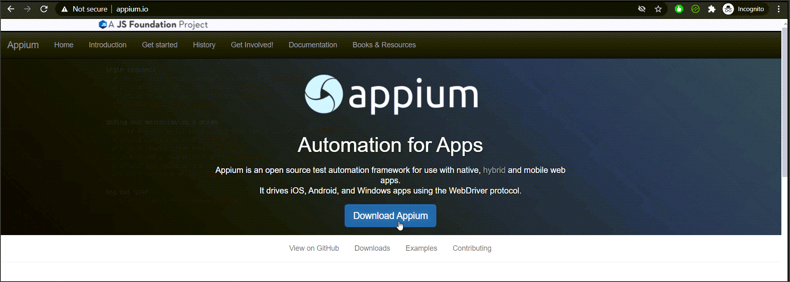The width and height of the screenshot is (790, 282).
Task: Open the History nav item
Action: pyautogui.click(x=204, y=45)
